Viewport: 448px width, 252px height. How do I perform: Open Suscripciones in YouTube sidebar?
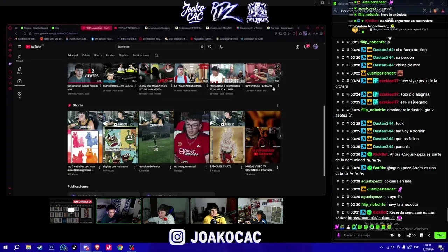coord(20,83)
